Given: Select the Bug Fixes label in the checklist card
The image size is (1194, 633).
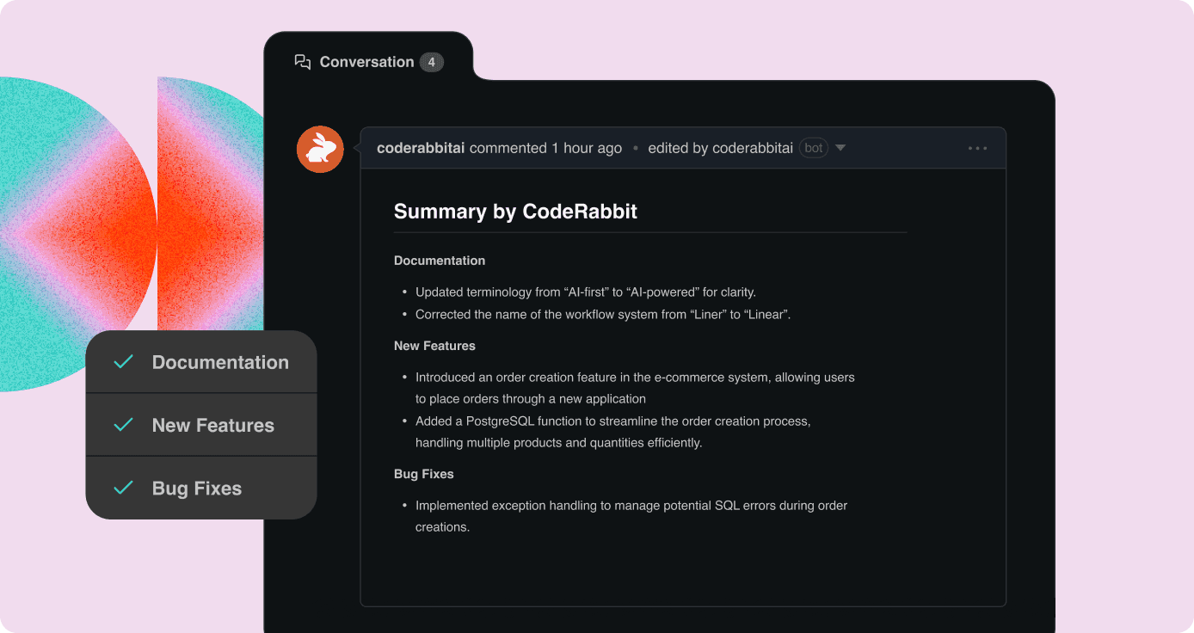Looking at the screenshot, I should point(197,488).
